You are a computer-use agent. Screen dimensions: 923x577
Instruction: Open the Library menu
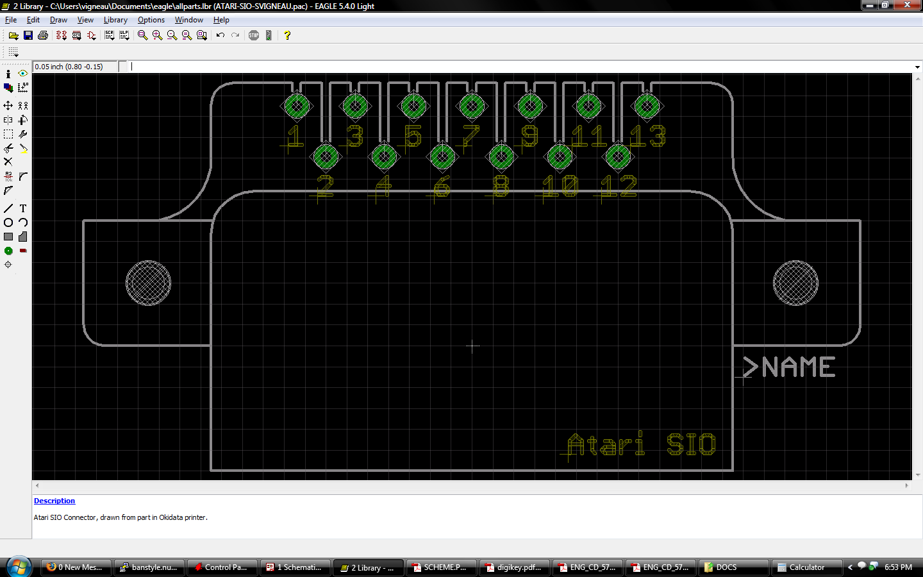(115, 20)
